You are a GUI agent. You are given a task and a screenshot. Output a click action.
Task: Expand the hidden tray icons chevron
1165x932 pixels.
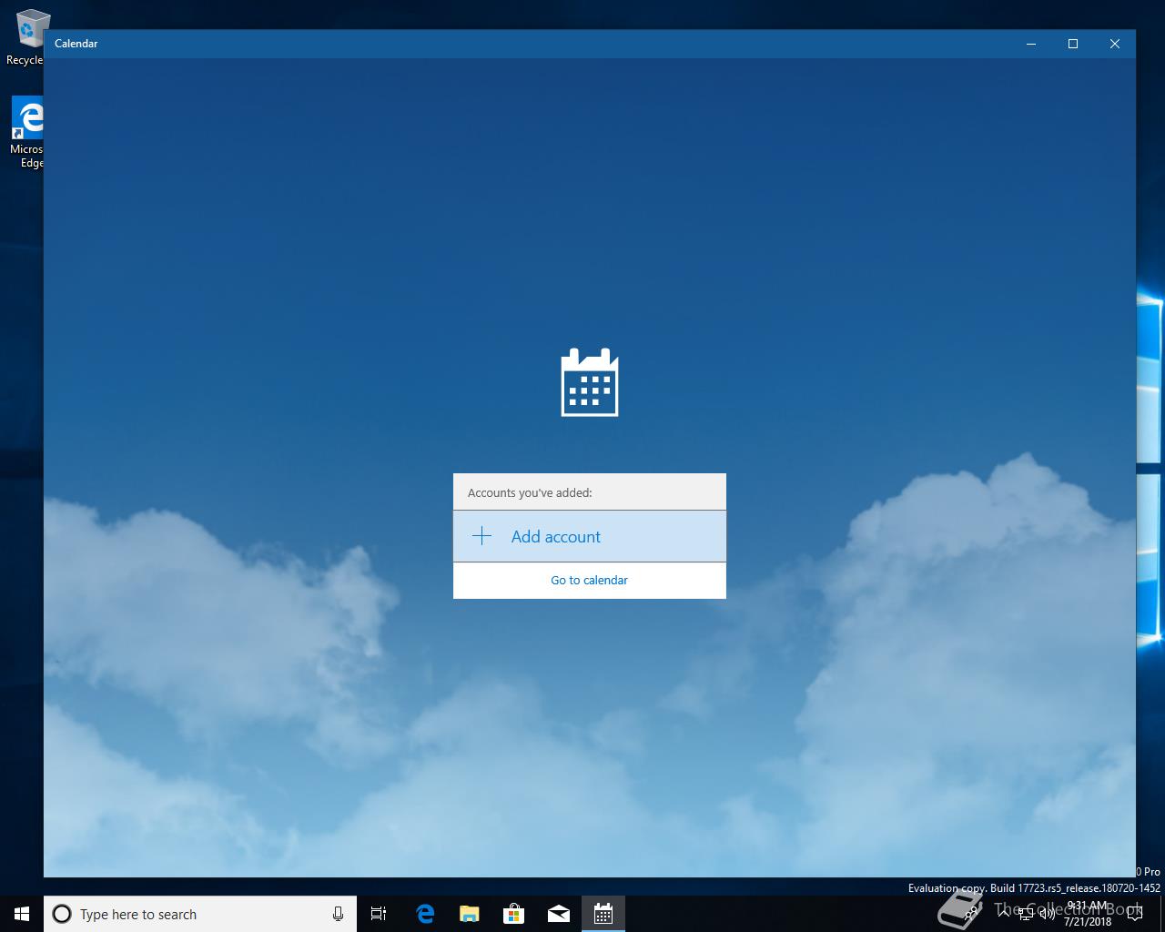1004,914
